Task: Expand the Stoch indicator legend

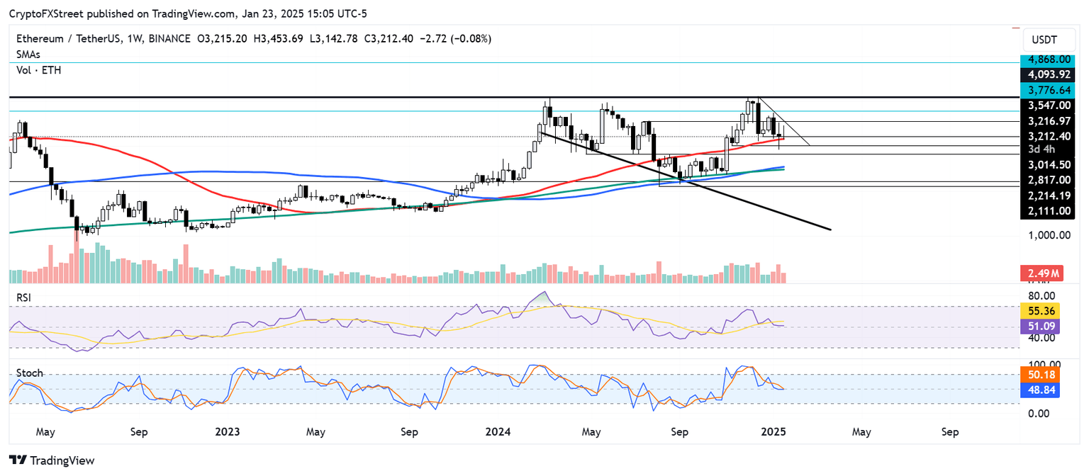Action: point(29,373)
